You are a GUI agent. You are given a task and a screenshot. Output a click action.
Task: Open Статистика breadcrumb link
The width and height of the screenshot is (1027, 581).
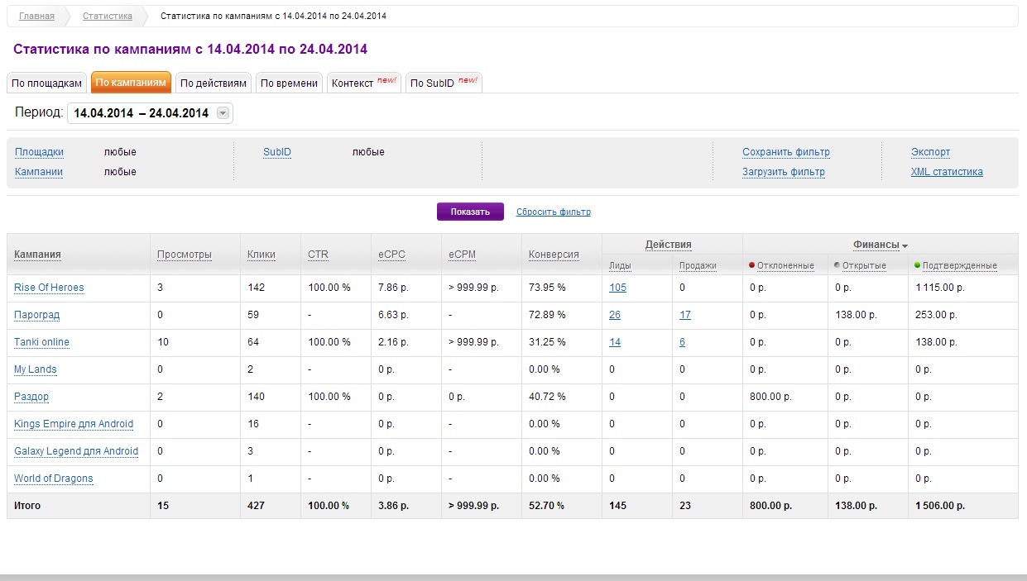[107, 16]
